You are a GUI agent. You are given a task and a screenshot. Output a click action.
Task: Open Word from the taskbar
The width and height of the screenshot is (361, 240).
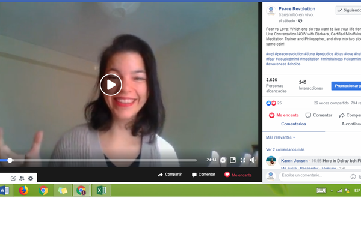click(x=5, y=190)
